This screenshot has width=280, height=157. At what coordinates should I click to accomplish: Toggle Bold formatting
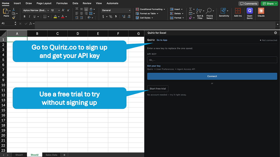click(x=24, y=16)
